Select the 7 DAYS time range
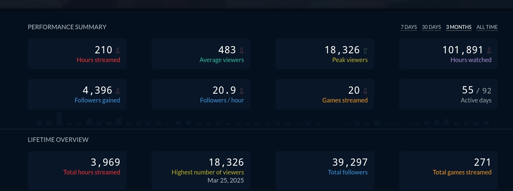This screenshot has height=191, width=513. click(409, 27)
